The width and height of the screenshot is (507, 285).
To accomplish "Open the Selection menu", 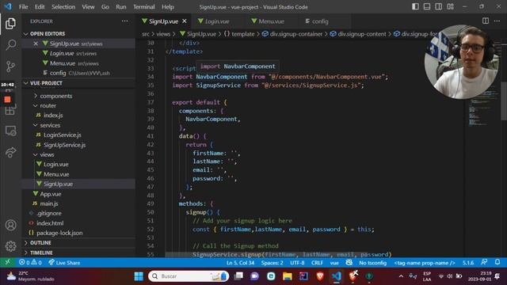I will point(63,7).
